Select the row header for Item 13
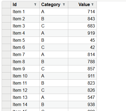This screenshot has width=126, height=111. (6, 97)
